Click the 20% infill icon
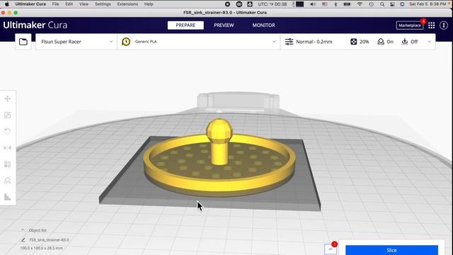The image size is (453, 255). pyautogui.click(x=354, y=42)
